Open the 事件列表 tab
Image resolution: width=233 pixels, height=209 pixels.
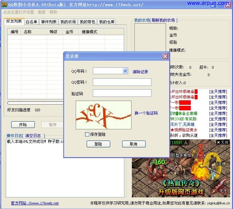point(49,22)
